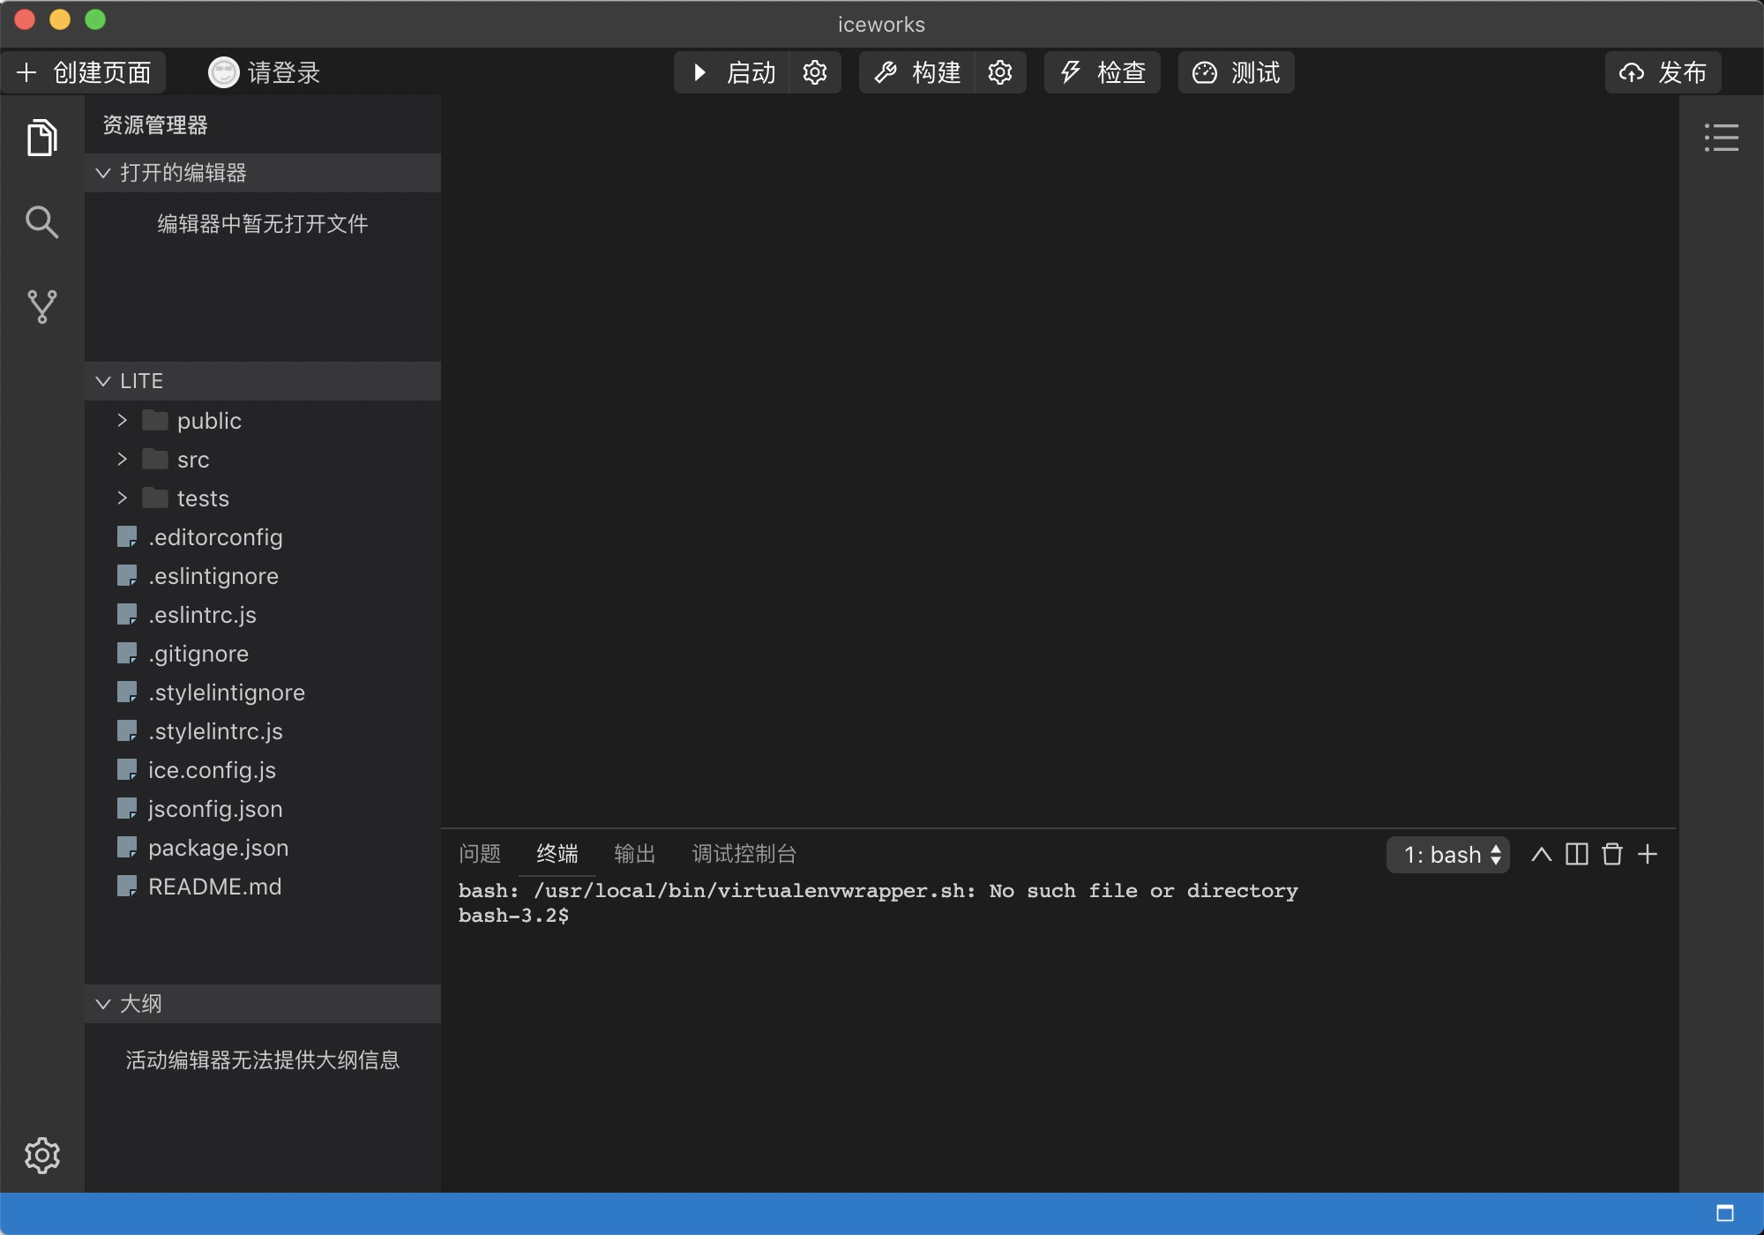This screenshot has height=1235, width=1764.
Task: Open the .eslintrc.js file
Action: 263,615
